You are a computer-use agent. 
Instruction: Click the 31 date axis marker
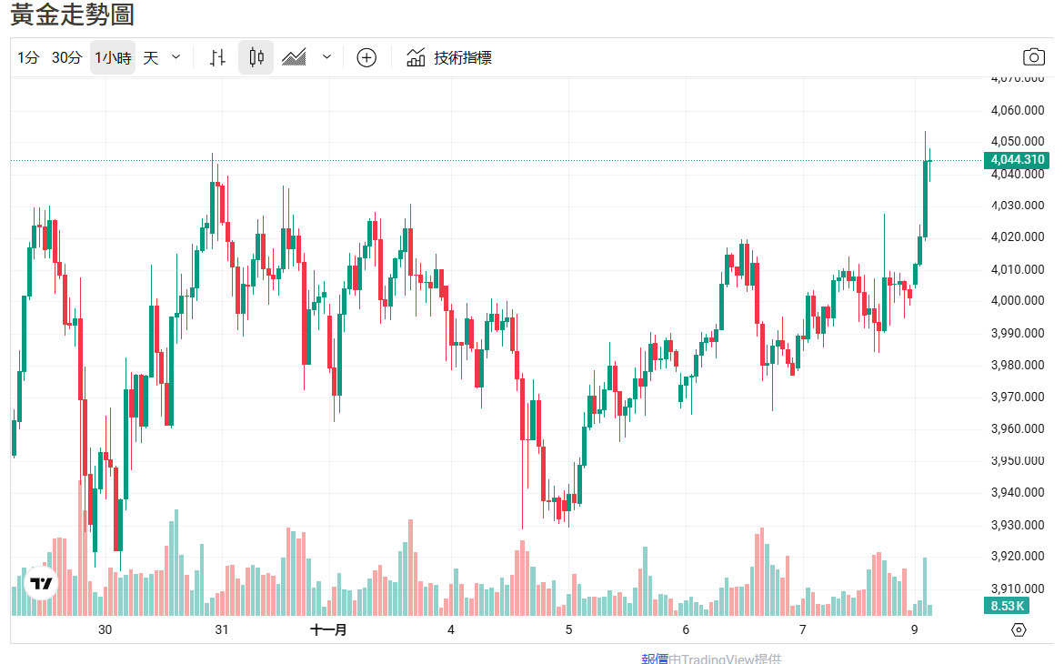click(x=221, y=629)
